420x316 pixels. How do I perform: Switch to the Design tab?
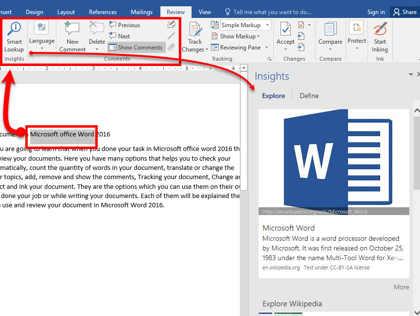click(x=35, y=12)
